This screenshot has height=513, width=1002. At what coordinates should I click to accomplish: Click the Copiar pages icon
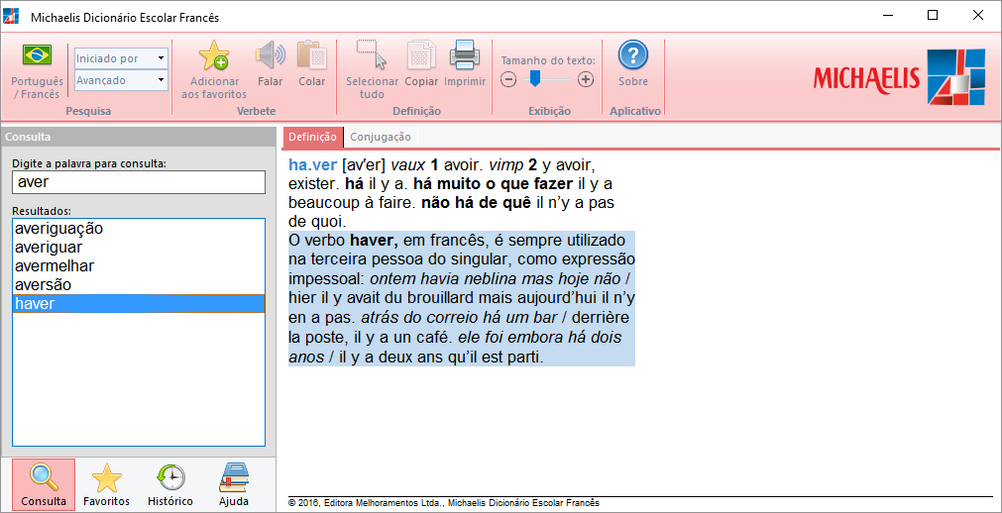coord(422,54)
